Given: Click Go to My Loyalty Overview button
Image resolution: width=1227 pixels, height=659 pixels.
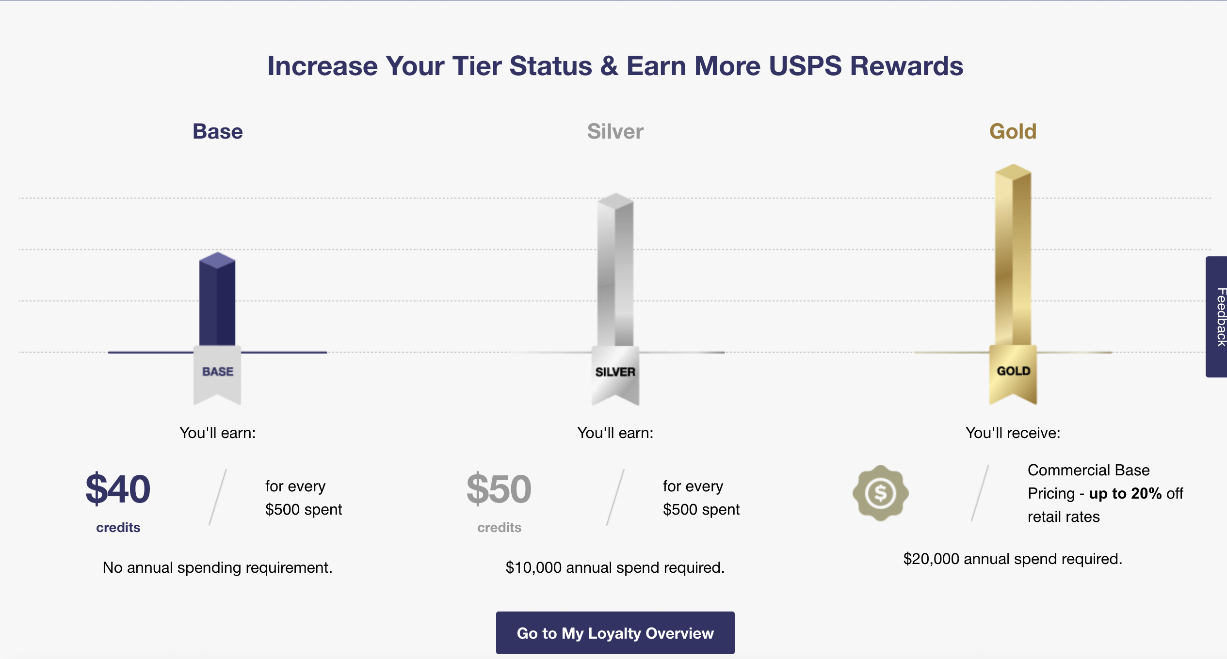Looking at the screenshot, I should click(615, 633).
